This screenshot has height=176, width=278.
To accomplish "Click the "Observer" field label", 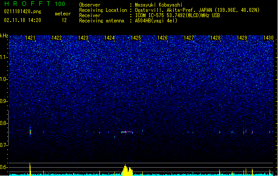I will pyautogui.click(x=90, y=5).
